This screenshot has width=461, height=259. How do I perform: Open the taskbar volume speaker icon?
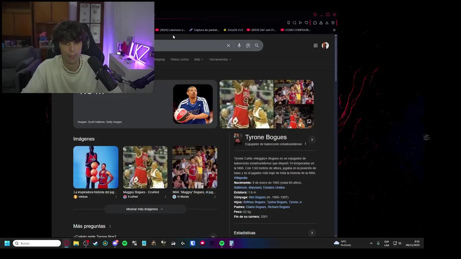400,243
